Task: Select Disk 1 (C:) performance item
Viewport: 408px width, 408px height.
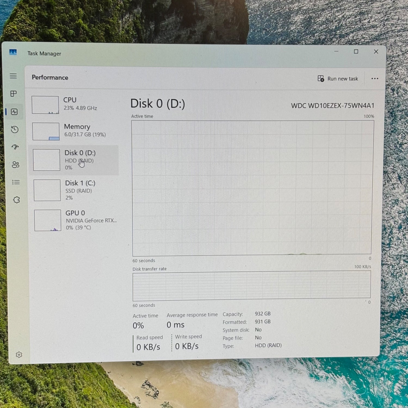Action: 74,190
